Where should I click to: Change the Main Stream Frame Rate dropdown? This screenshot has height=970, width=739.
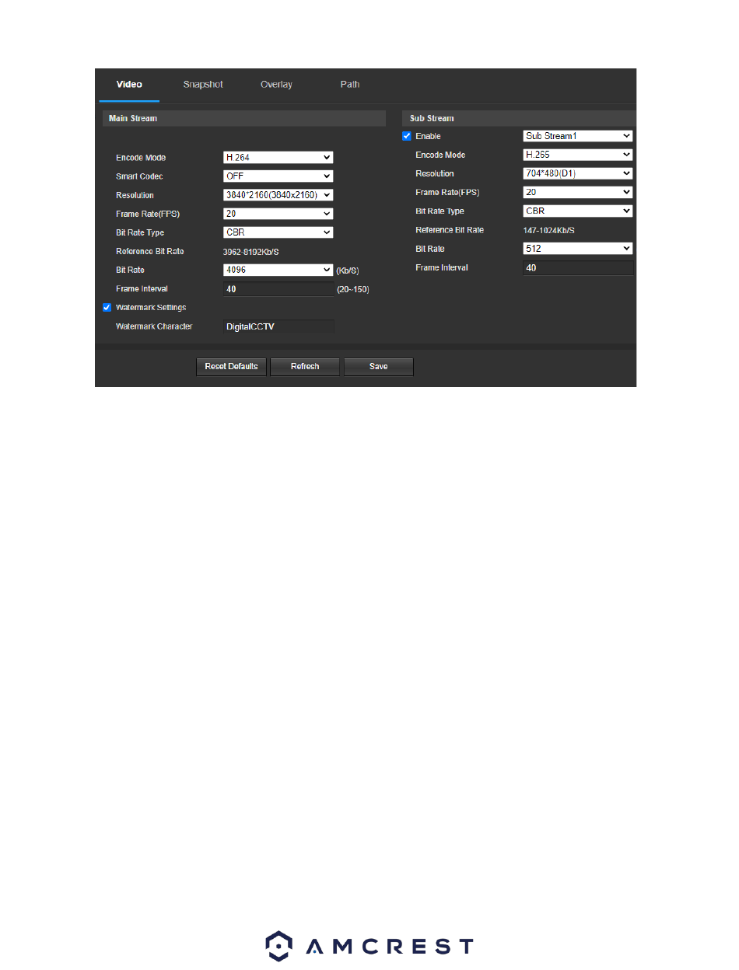(278, 214)
